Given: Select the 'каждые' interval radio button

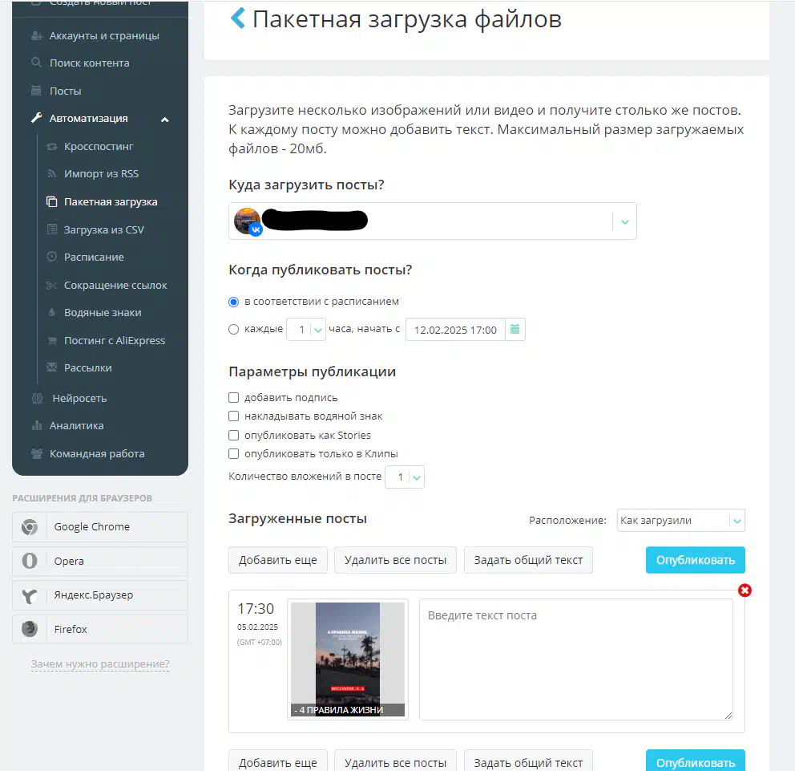Looking at the screenshot, I should pyautogui.click(x=233, y=330).
